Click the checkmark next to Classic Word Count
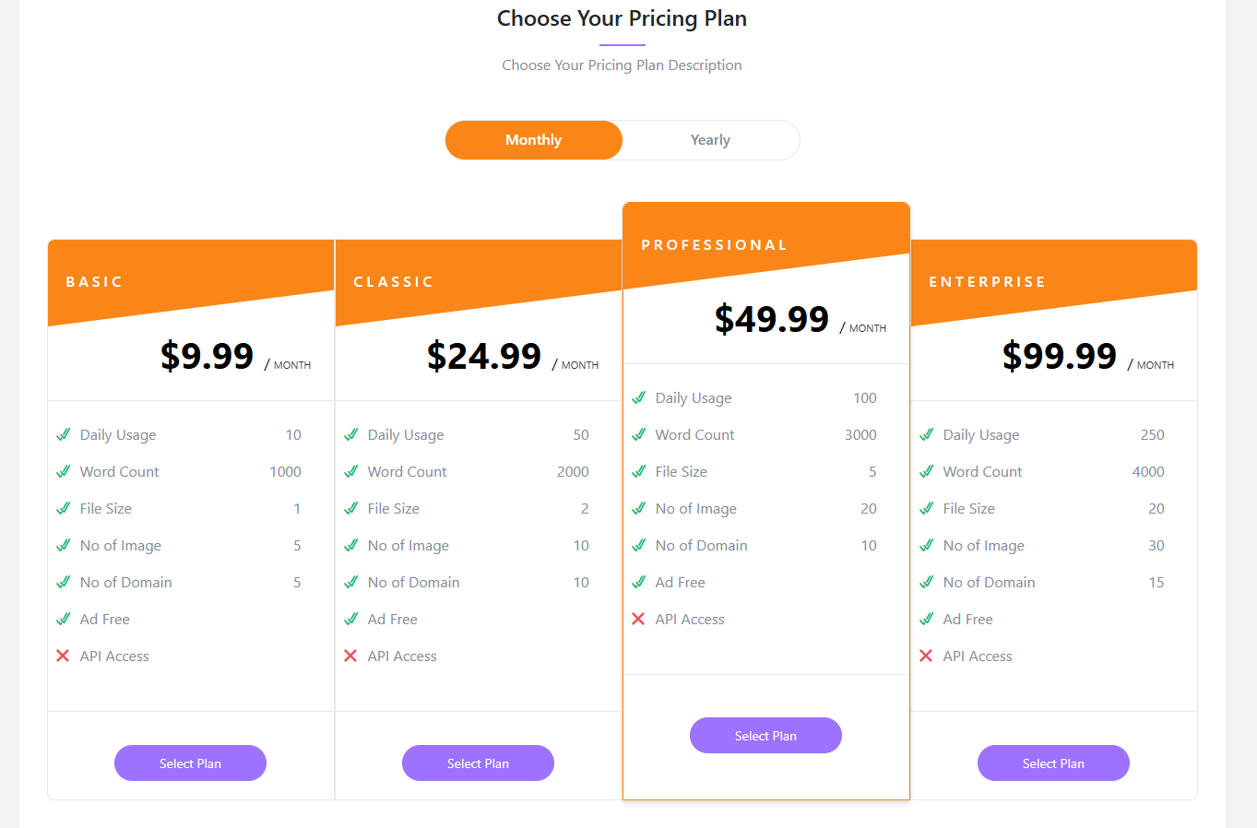 [x=351, y=471]
